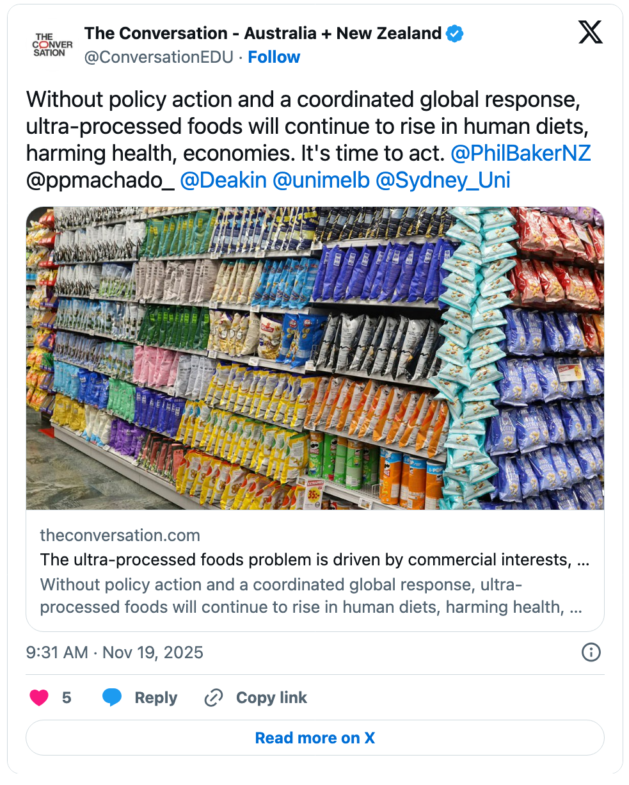Open the @Sydney_Uni mention

(x=443, y=181)
